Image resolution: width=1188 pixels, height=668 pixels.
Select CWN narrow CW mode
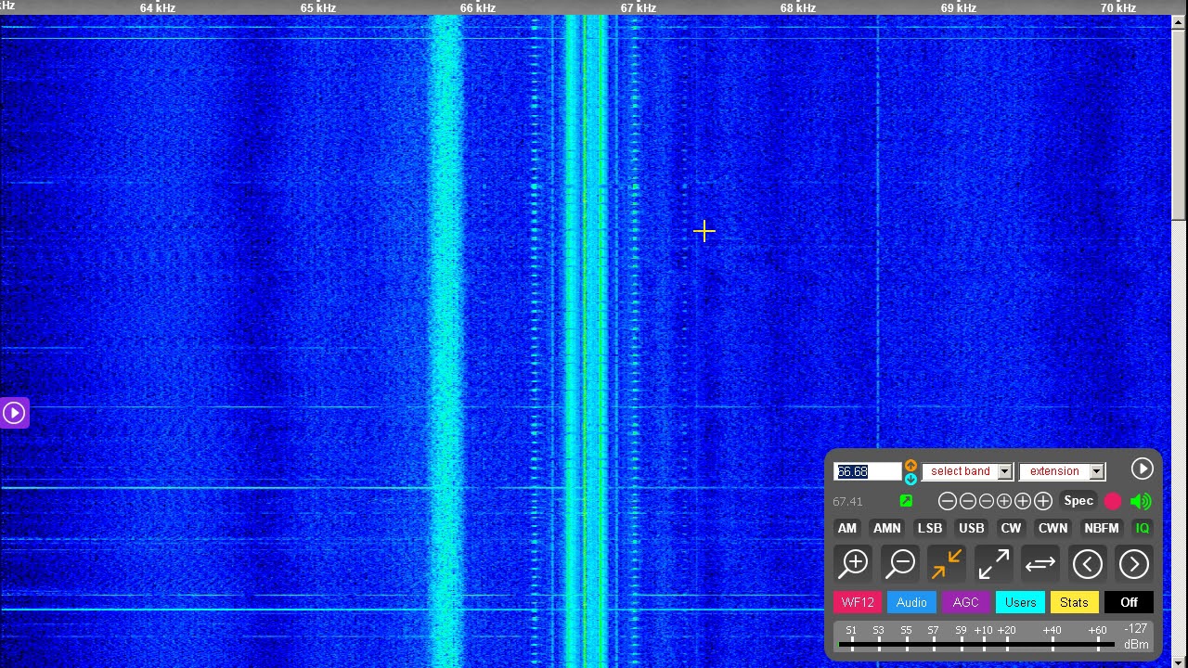click(x=1052, y=528)
